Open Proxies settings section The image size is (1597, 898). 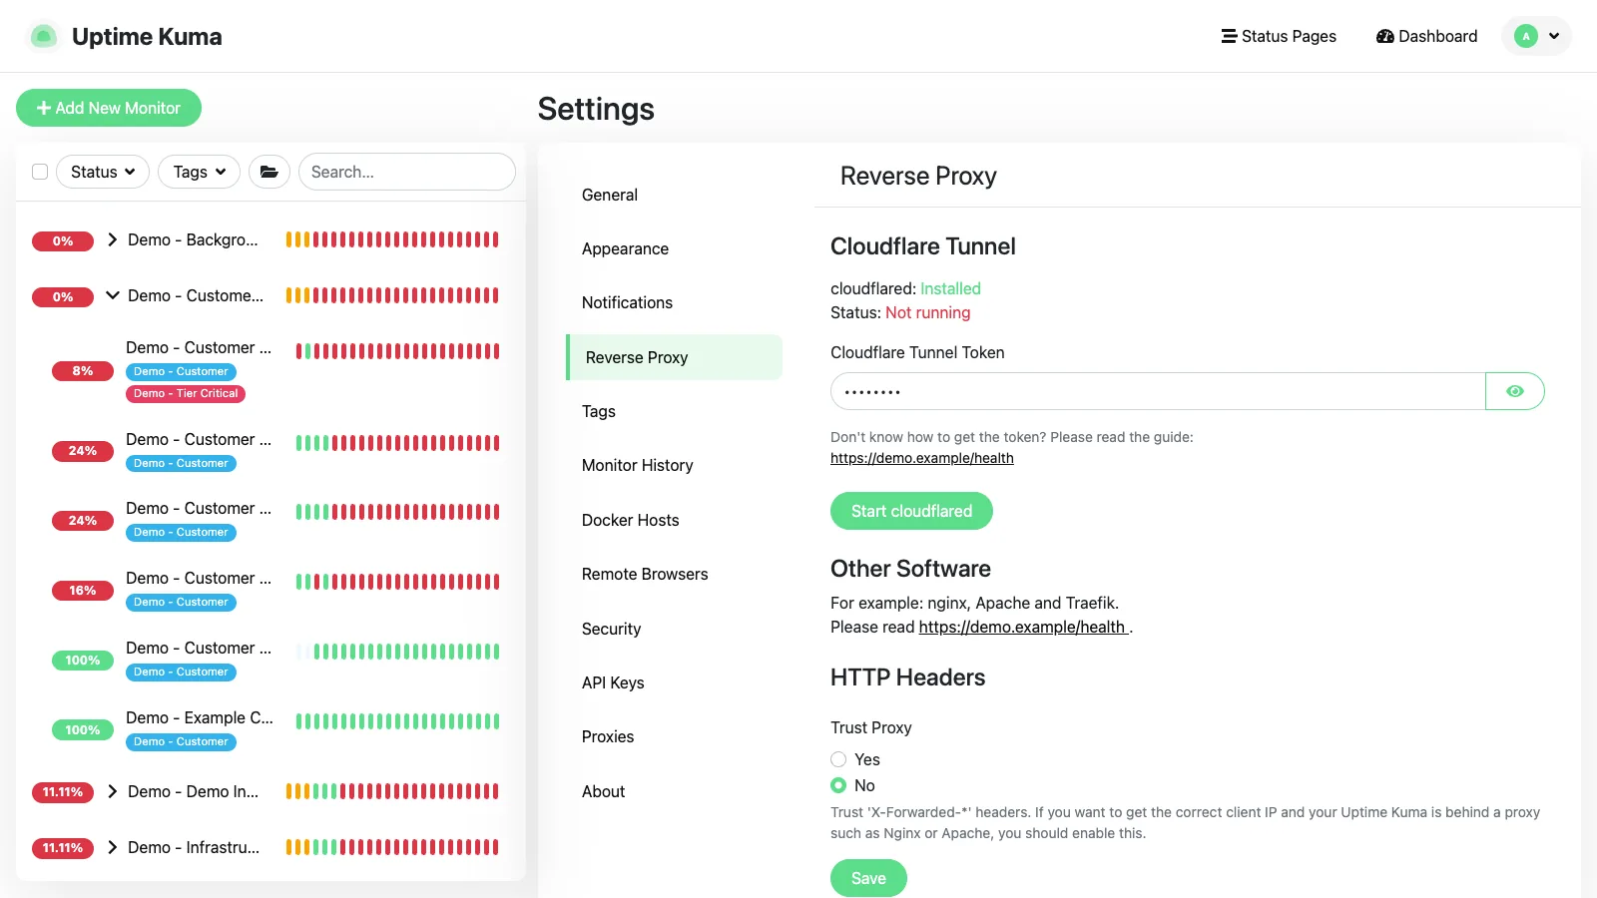[x=674, y=736]
